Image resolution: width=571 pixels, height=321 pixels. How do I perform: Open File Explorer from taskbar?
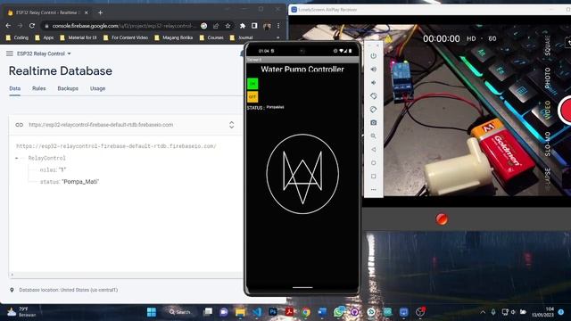[x=240, y=312]
